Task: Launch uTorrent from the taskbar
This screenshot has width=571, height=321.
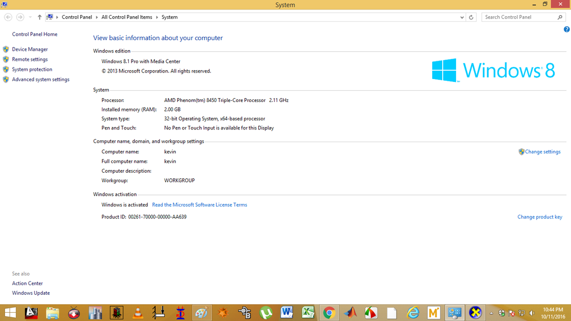Action: coord(266,313)
